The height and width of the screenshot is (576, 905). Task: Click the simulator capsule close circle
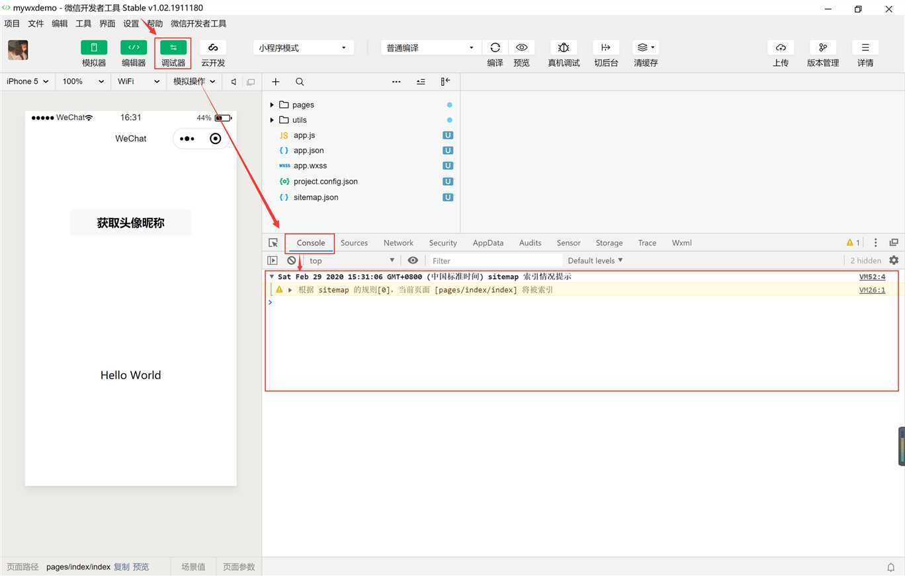click(215, 139)
